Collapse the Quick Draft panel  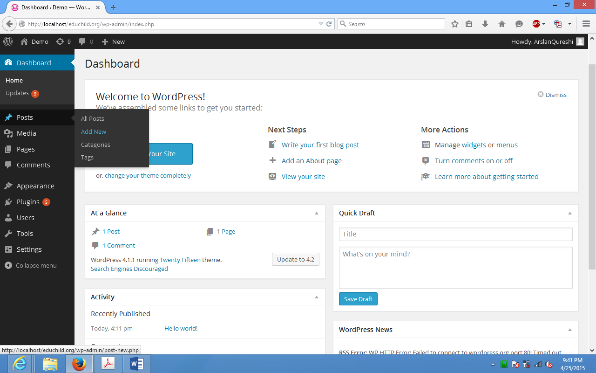[570, 213]
